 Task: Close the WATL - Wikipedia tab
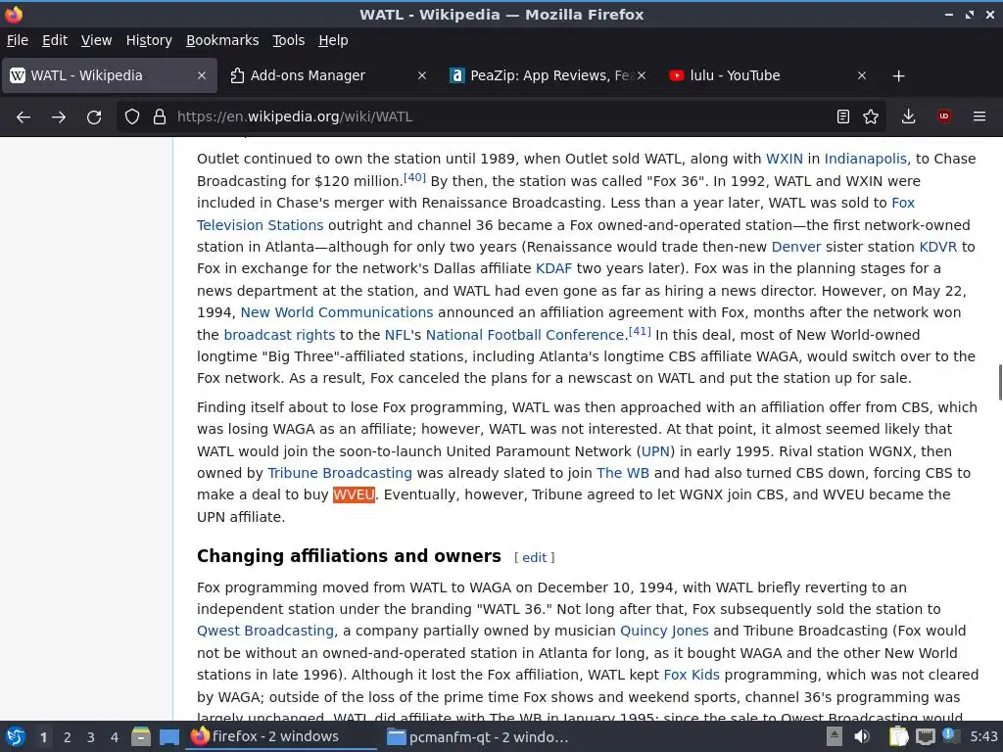(x=202, y=75)
